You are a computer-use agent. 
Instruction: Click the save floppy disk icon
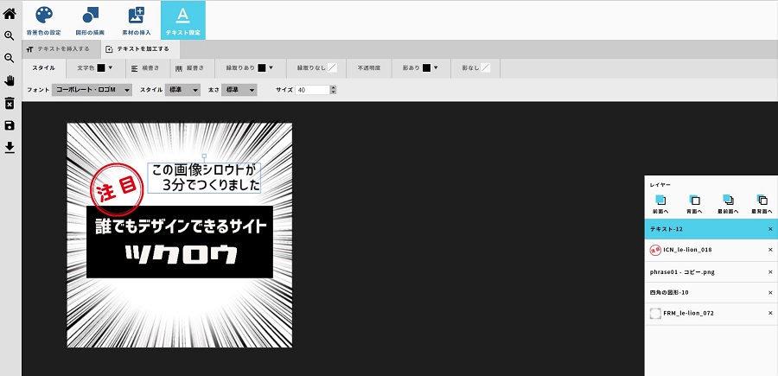pos(10,125)
